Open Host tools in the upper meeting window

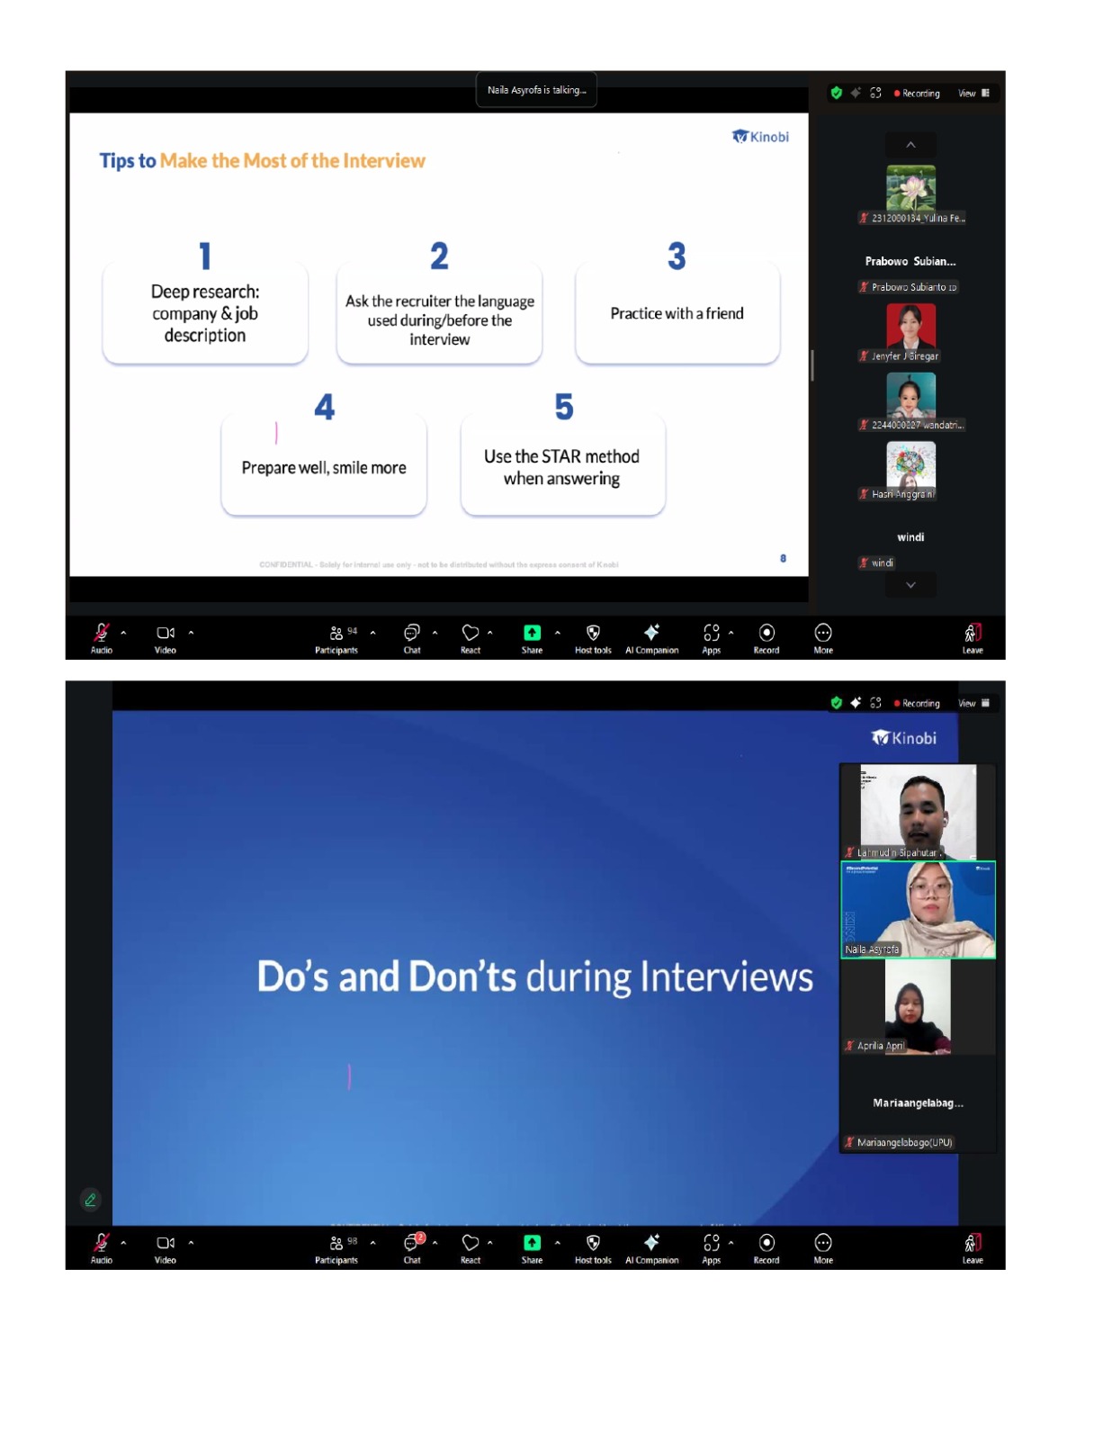593,637
